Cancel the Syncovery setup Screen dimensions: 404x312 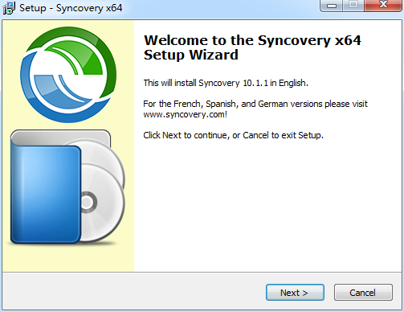pyautogui.click(x=363, y=293)
